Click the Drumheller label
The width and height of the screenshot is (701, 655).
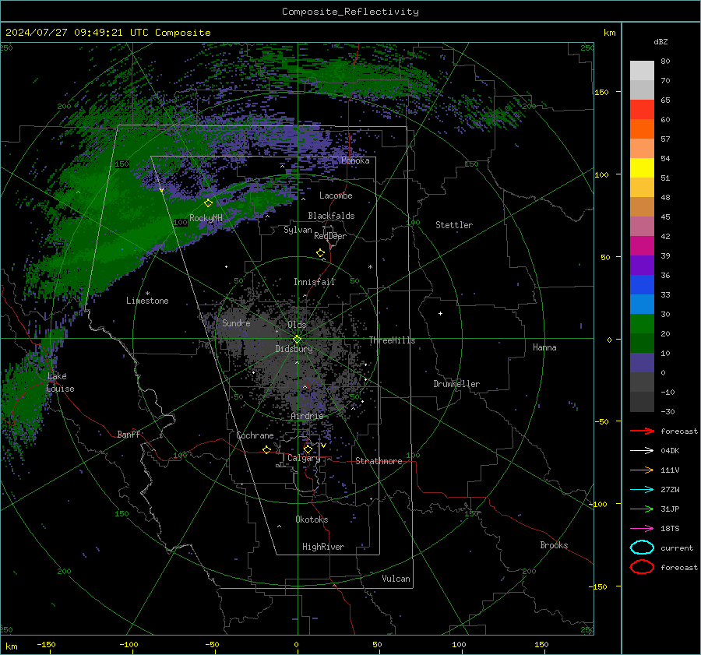pos(456,384)
